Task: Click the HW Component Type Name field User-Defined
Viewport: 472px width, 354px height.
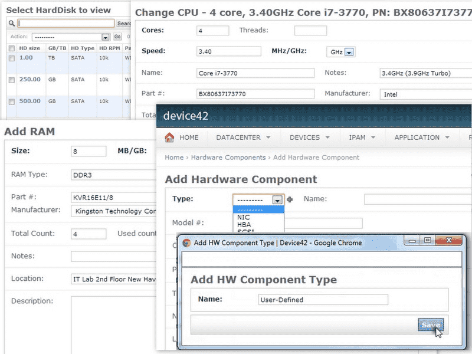Action: (x=323, y=300)
